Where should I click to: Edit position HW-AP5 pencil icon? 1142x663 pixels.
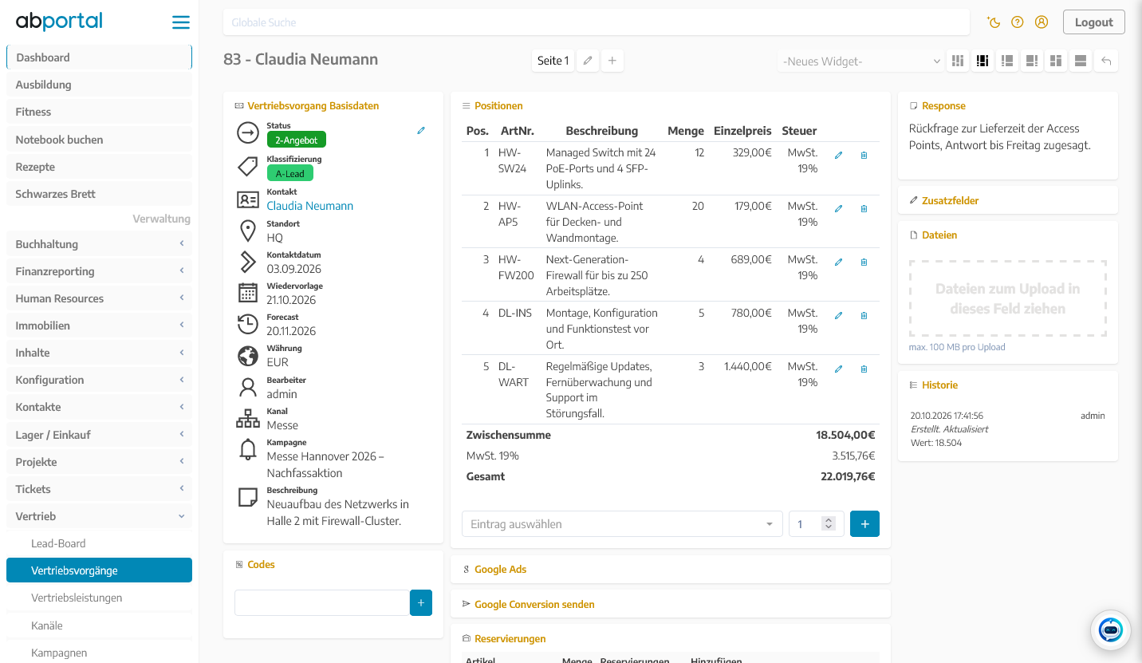(838, 209)
